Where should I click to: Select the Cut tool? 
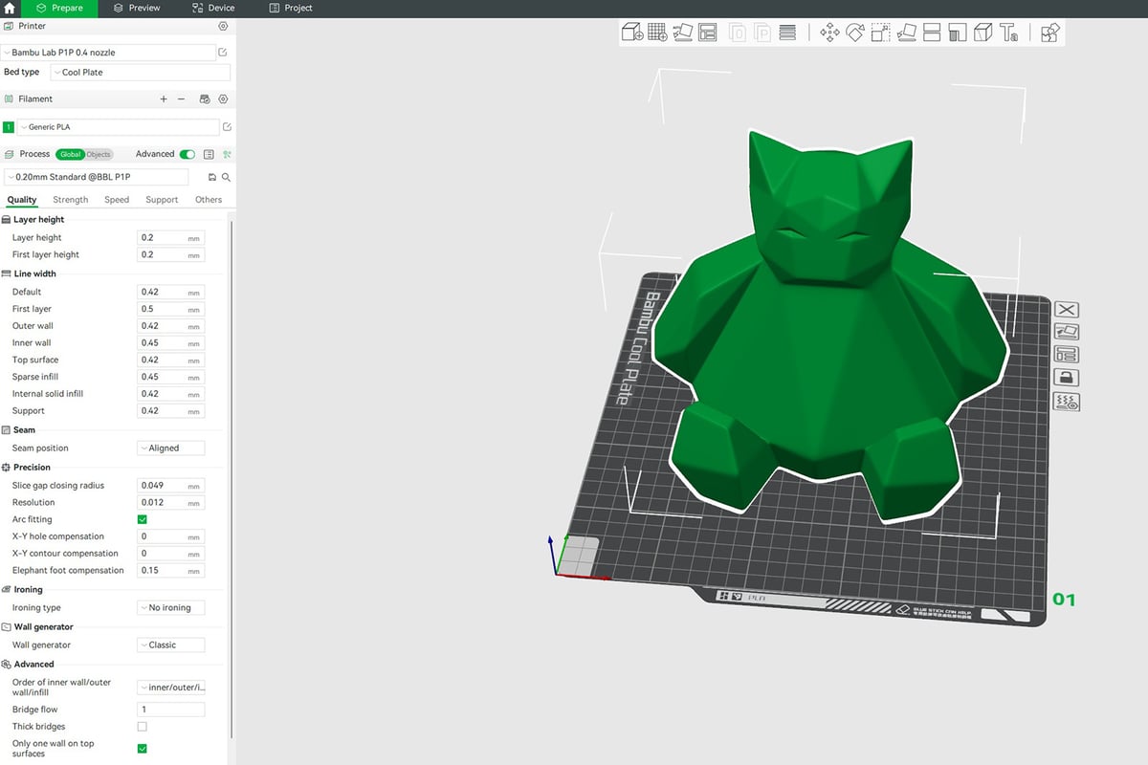[x=933, y=33]
